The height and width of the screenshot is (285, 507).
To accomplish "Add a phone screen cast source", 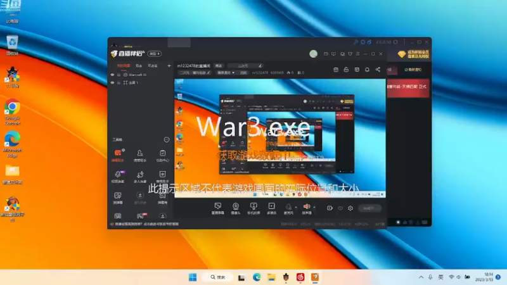I will pyautogui.click(x=253, y=208).
